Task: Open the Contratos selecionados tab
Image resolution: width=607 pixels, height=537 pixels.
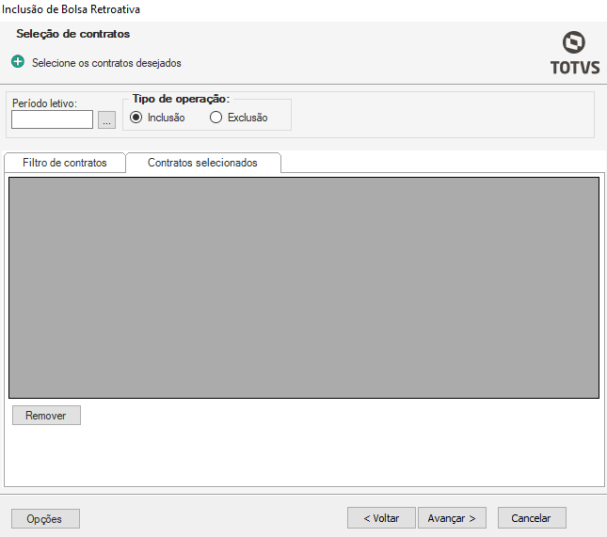Action: point(202,163)
